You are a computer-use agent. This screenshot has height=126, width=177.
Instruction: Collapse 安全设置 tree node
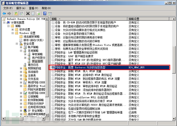point(17,43)
